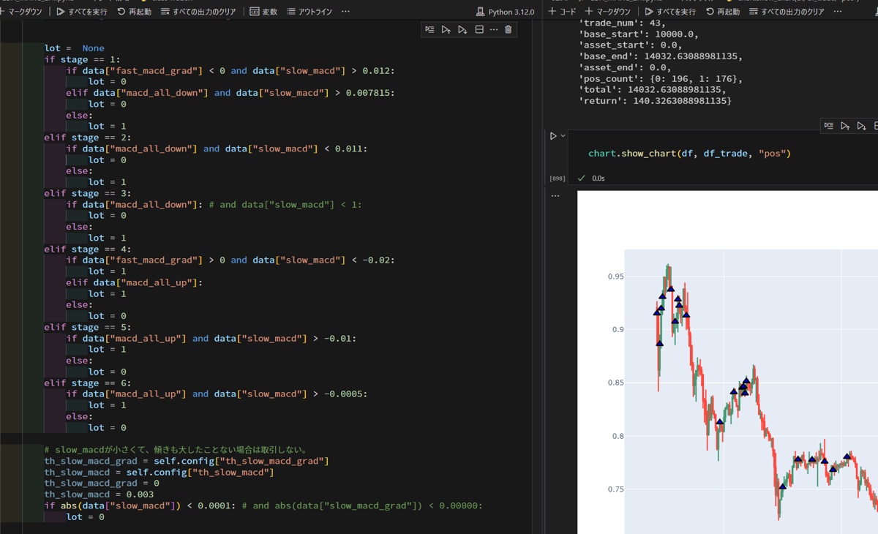Screen dimensions: 878x534
Task: Execute cells above icon in left cell toolbar
Action: click(x=446, y=29)
